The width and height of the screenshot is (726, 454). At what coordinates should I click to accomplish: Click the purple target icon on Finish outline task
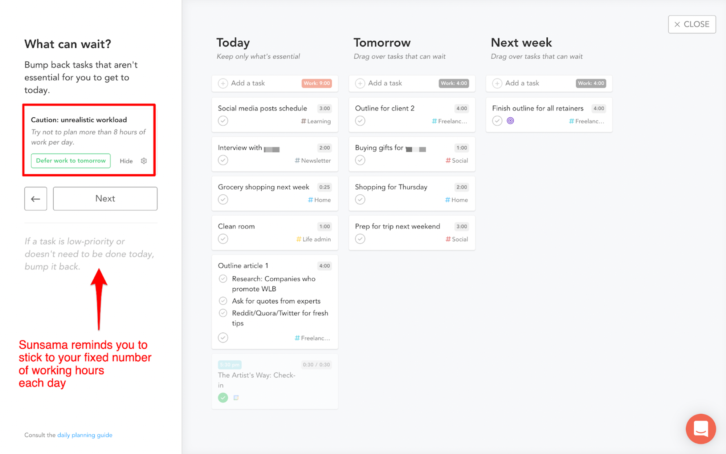click(x=510, y=121)
